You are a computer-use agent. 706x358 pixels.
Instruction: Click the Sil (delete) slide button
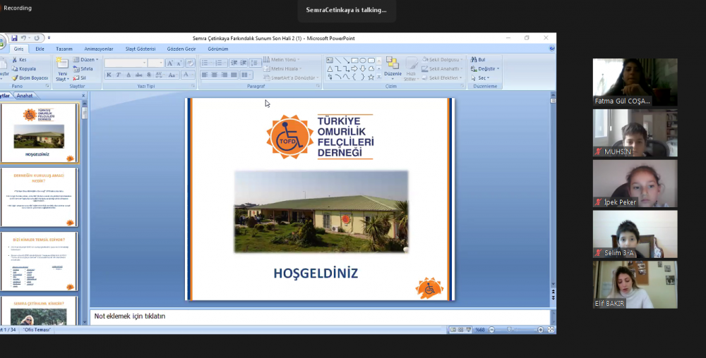pos(79,78)
